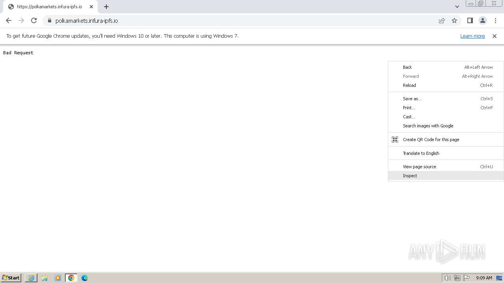The height and width of the screenshot is (283, 504).
Task: Close the polkamarkets tab
Action: tap(91, 7)
